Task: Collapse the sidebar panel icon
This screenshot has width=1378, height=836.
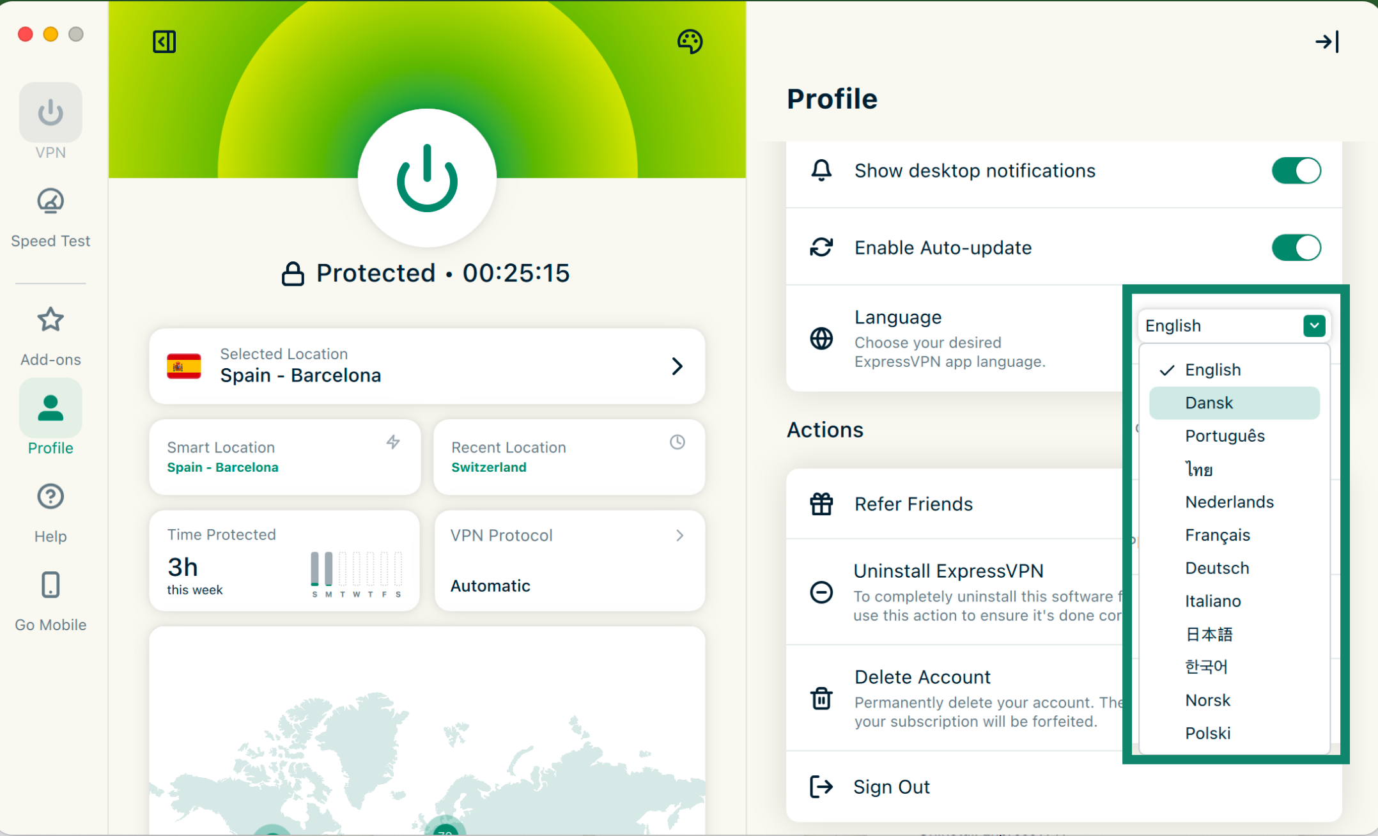Action: [x=164, y=42]
